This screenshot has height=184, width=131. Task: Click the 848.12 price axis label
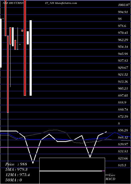coord(123,137)
